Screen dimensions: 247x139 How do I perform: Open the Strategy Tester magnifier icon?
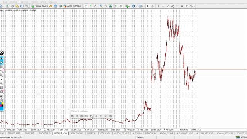pyautogui.click(x=27, y=6)
